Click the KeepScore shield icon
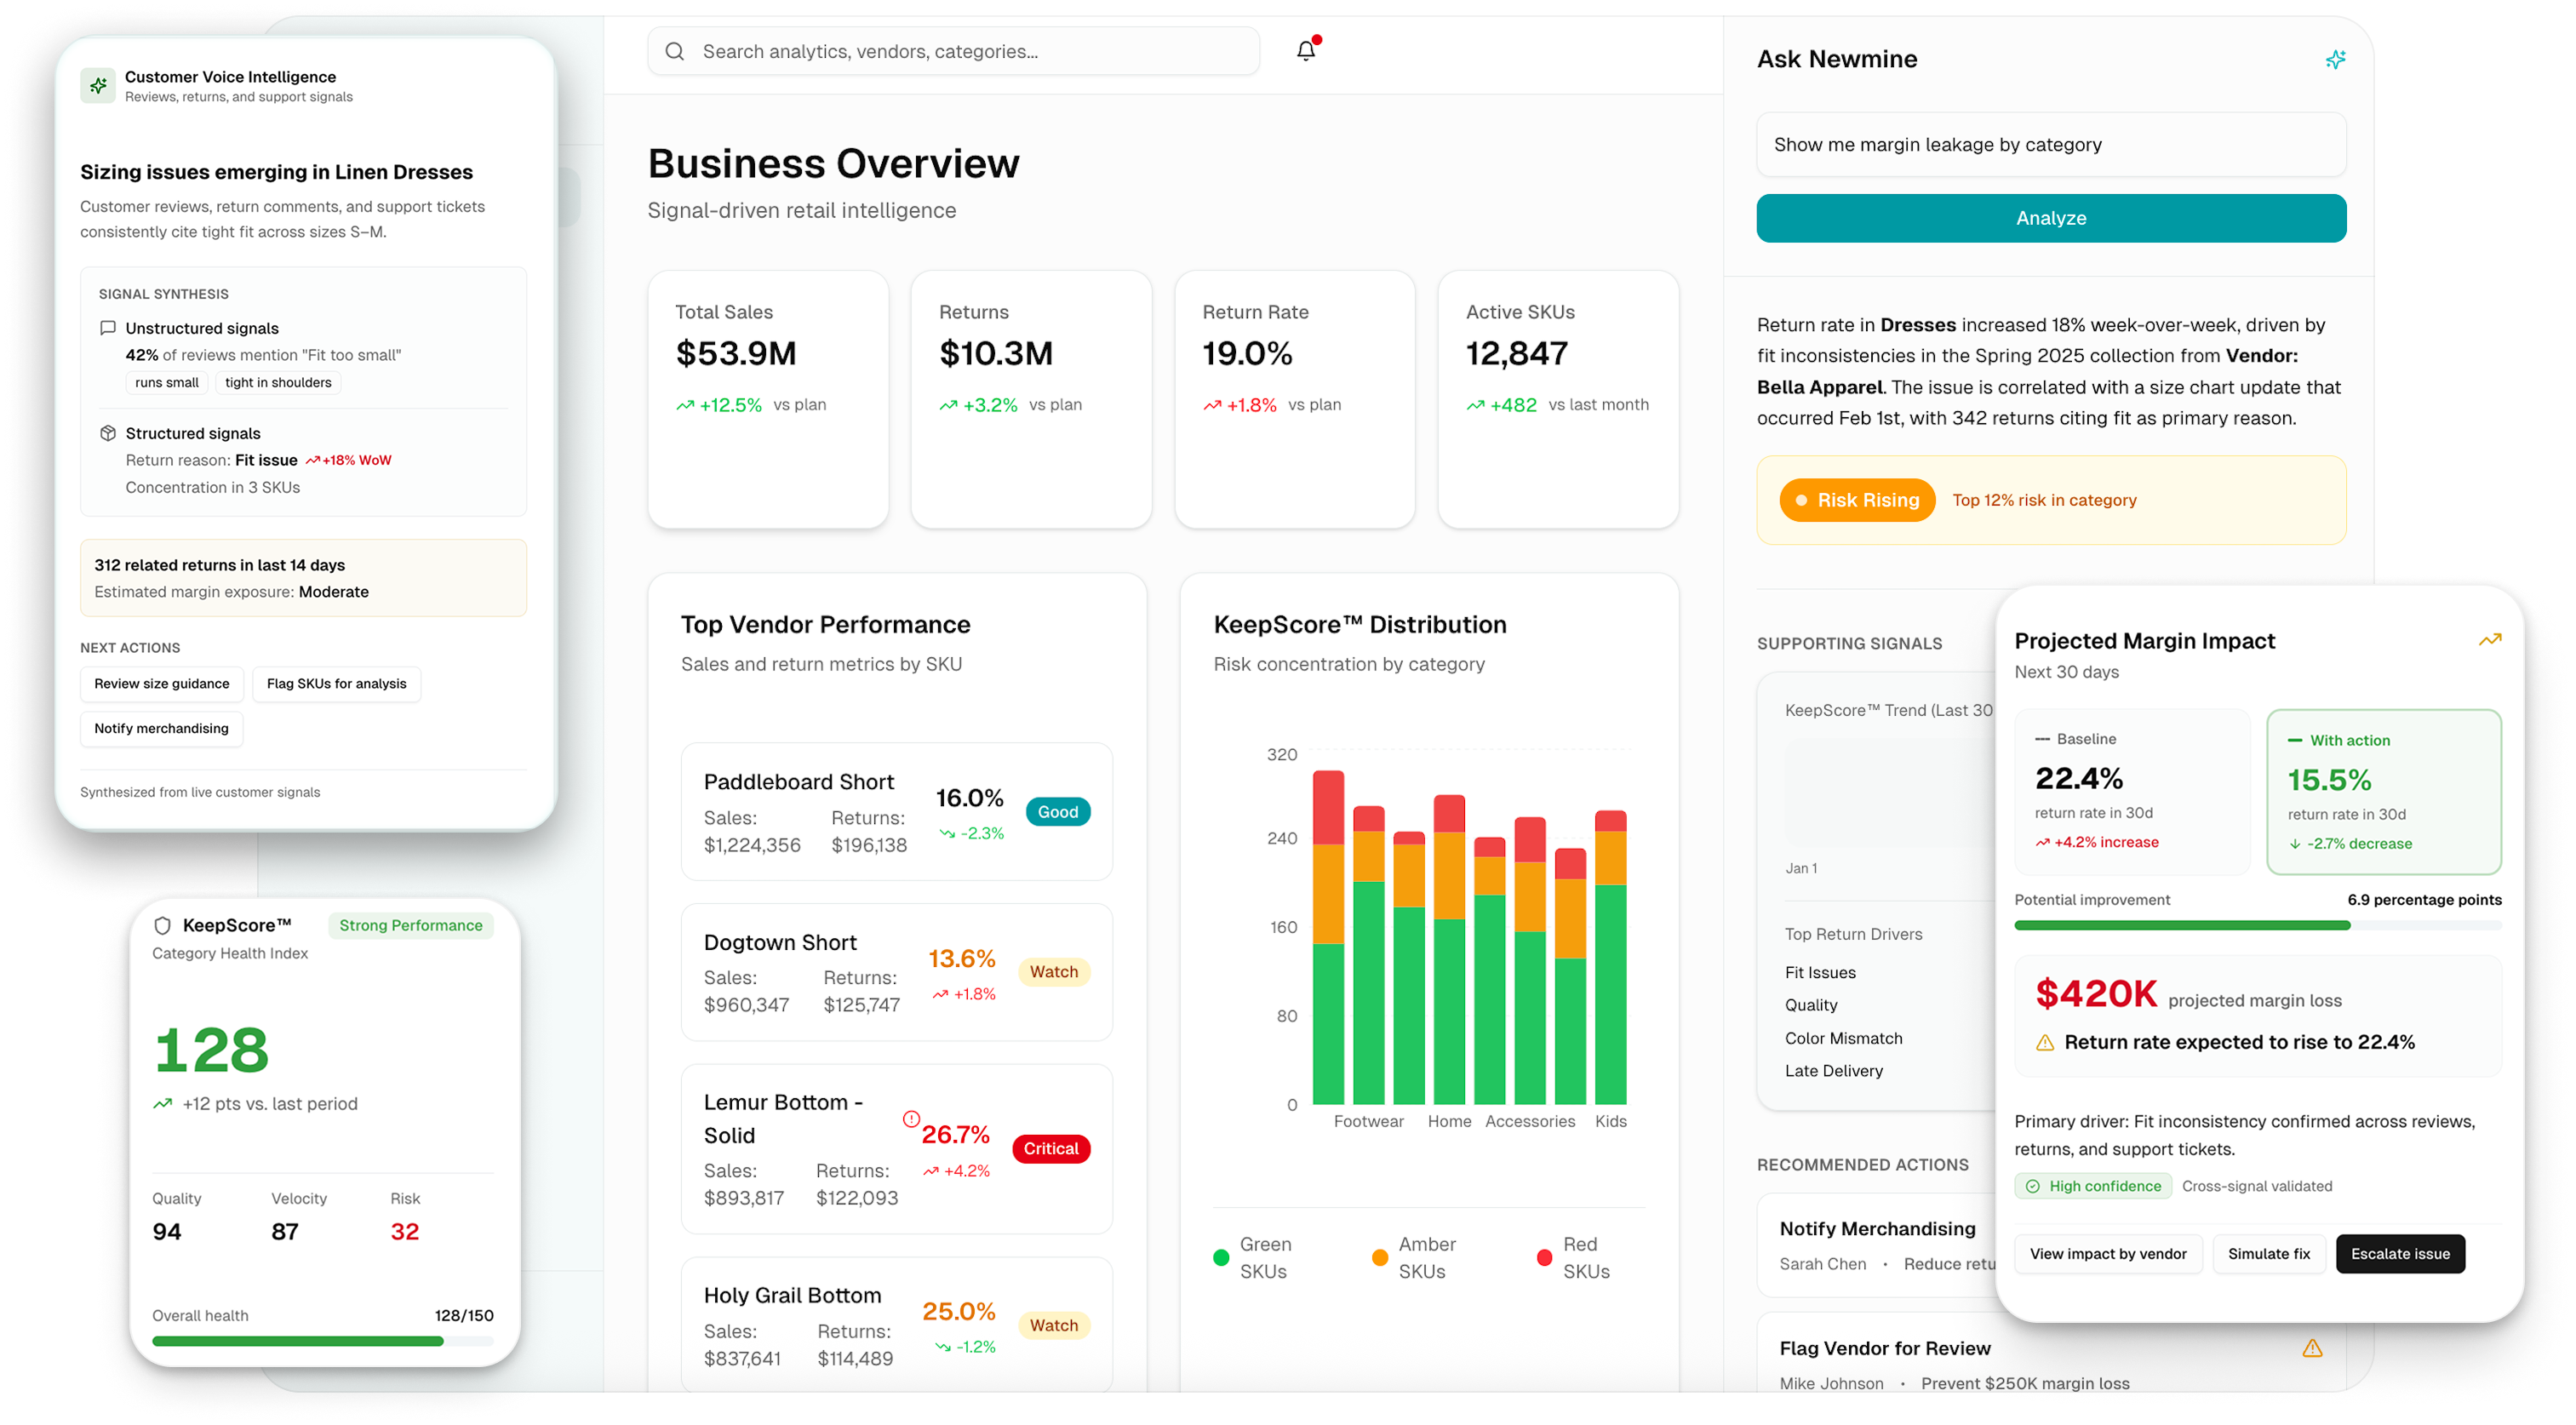This screenshot has width=2576, height=1425. click(163, 925)
